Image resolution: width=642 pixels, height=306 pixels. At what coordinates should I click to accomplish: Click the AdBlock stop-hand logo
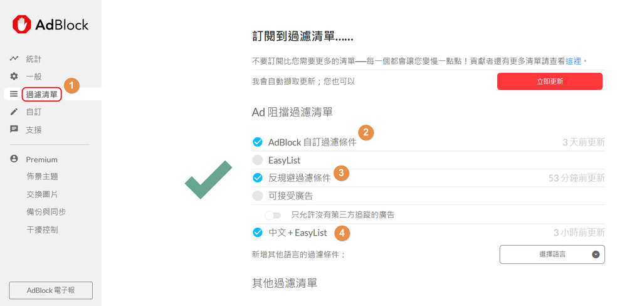tap(22, 24)
